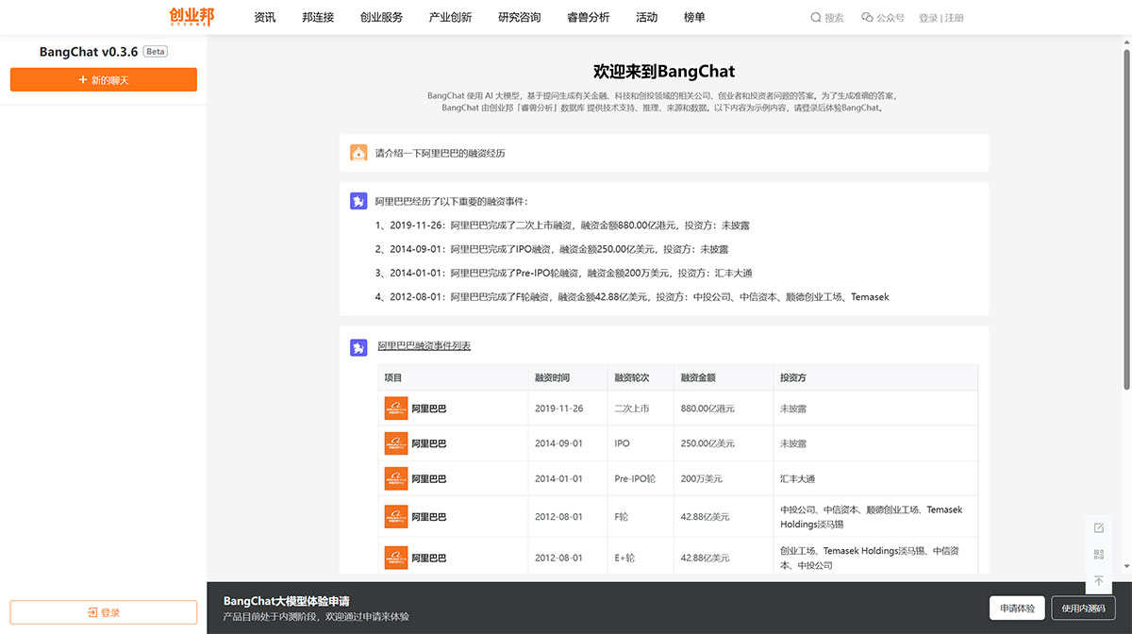
Task: Click the 申请体验 button in bottom bar
Action: click(x=1016, y=608)
